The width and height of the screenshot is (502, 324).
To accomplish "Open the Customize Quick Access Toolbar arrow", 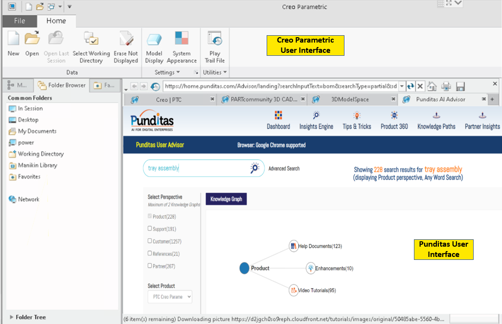I will pos(69,7).
